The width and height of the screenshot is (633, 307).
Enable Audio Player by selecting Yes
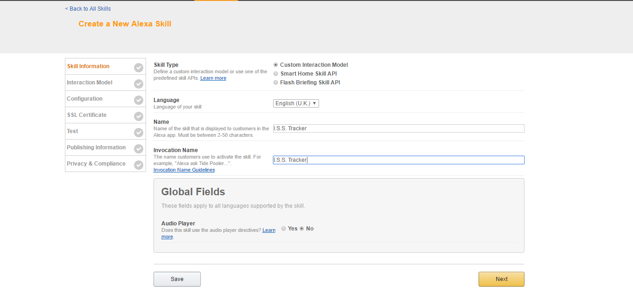(x=284, y=229)
